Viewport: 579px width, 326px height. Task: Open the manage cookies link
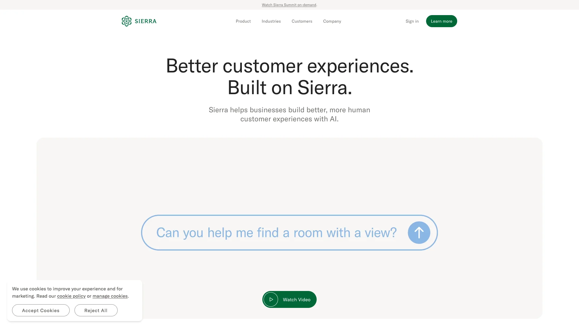[110, 296]
